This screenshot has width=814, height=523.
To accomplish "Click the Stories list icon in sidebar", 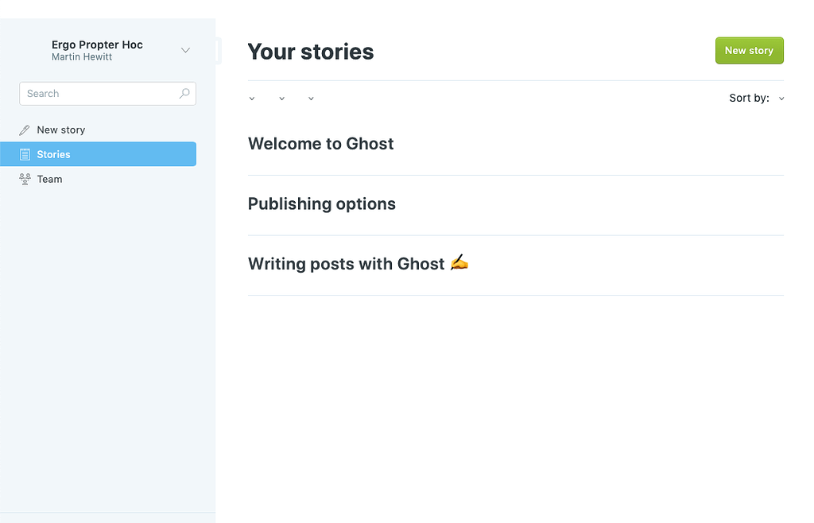I will coord(25,153).
